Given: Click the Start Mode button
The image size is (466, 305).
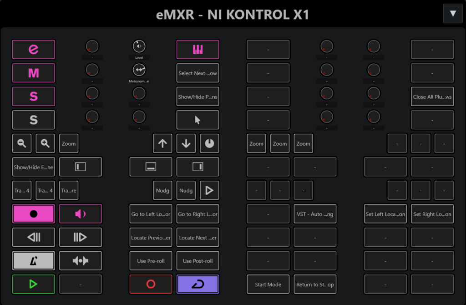Looking at the screenshot, I should tap(268, 284).
